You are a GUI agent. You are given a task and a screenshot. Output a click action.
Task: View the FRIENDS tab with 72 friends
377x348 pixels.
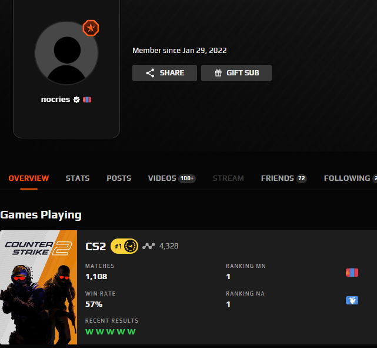[283, 178]
